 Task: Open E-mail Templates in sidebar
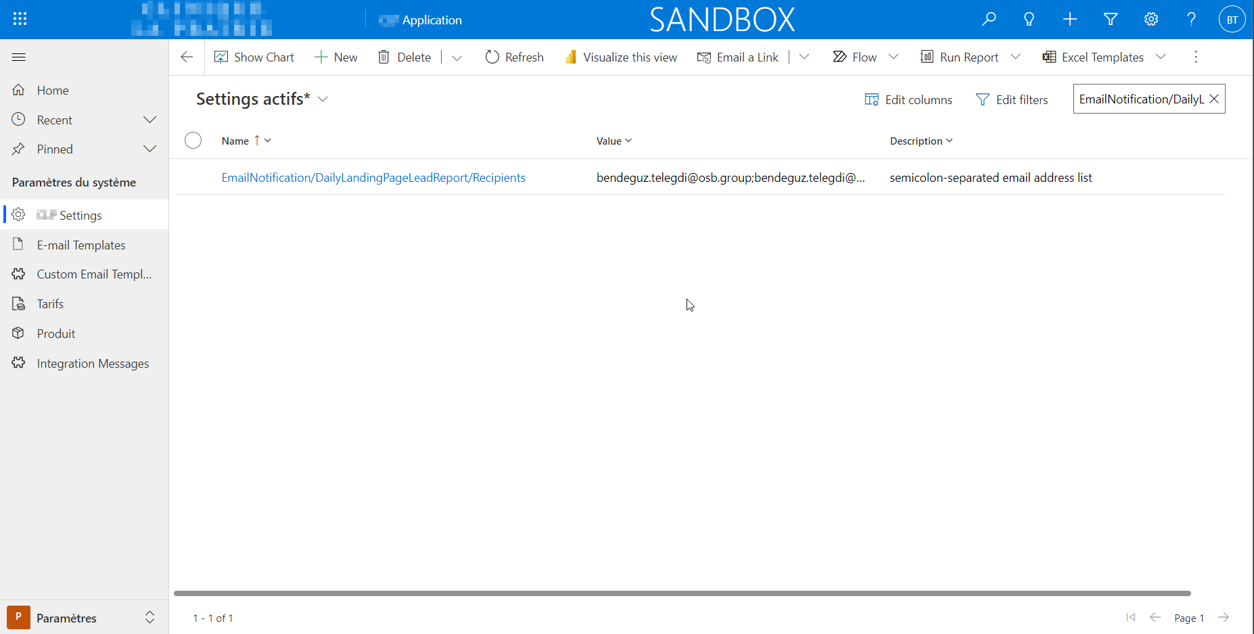[81, 245]
